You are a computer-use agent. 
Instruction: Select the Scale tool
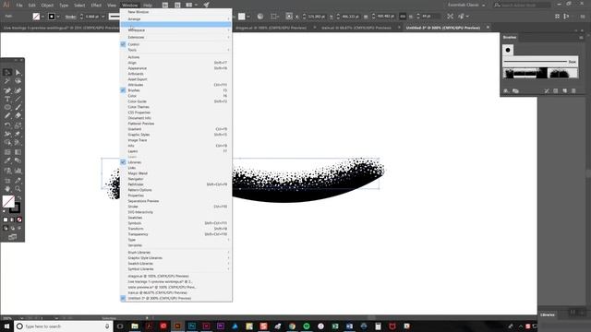click(x=18, y=125)
